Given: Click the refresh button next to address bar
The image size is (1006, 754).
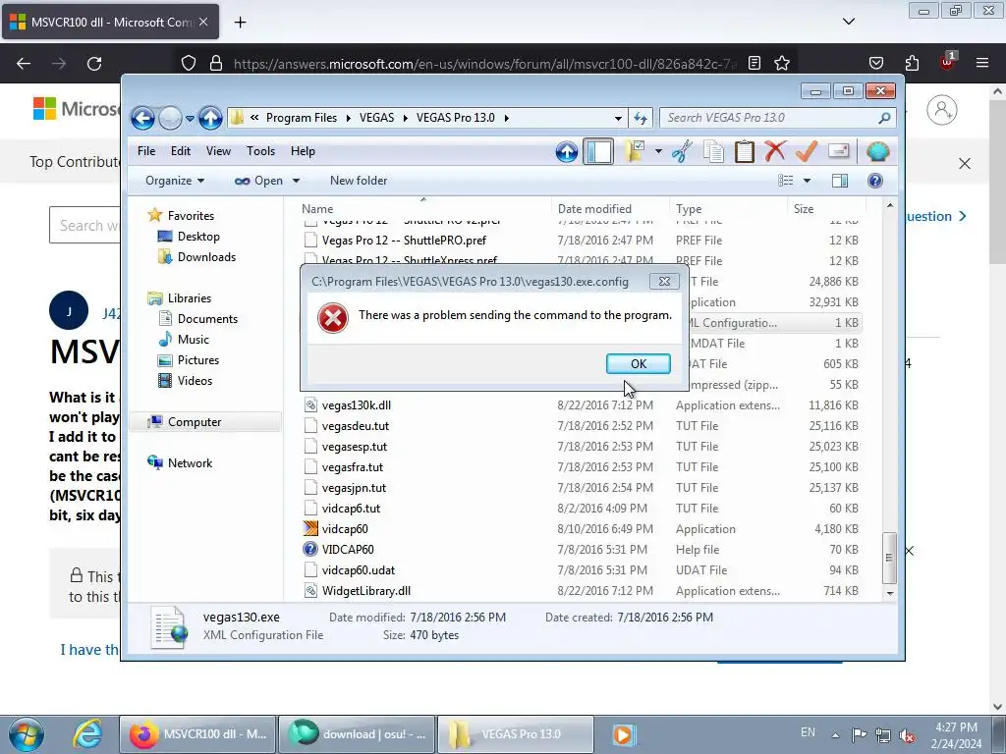Looking at the screenshot, I should (x=641, y=118).
